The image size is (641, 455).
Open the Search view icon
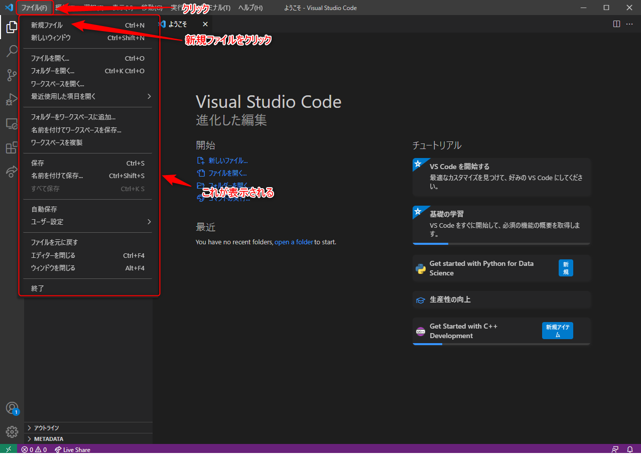pos(12,51)
